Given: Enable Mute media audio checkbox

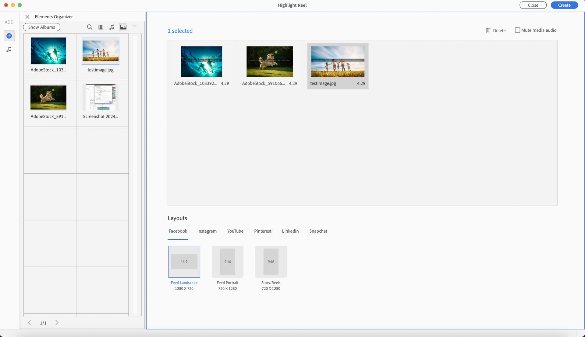Looking at the screenshot, I should [x=517, y=30].
